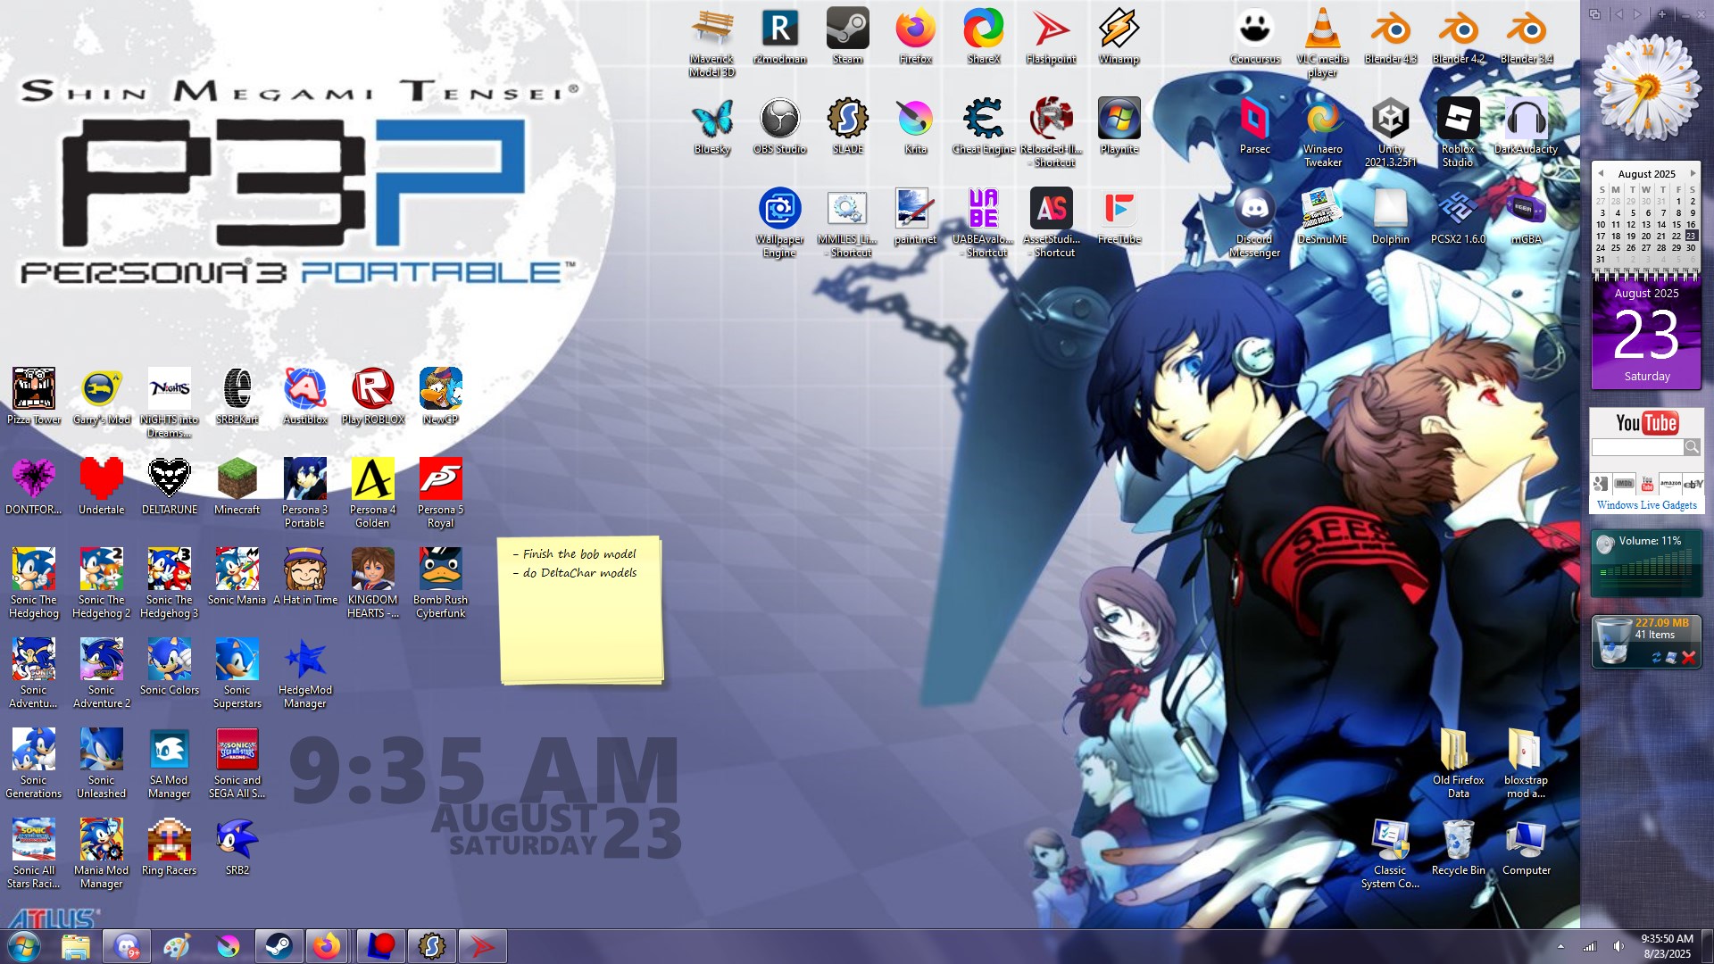The width and height of the screenshot is (1714, 964).
Task: Select the mGBA desktop icon
Action: [1526, 217]
